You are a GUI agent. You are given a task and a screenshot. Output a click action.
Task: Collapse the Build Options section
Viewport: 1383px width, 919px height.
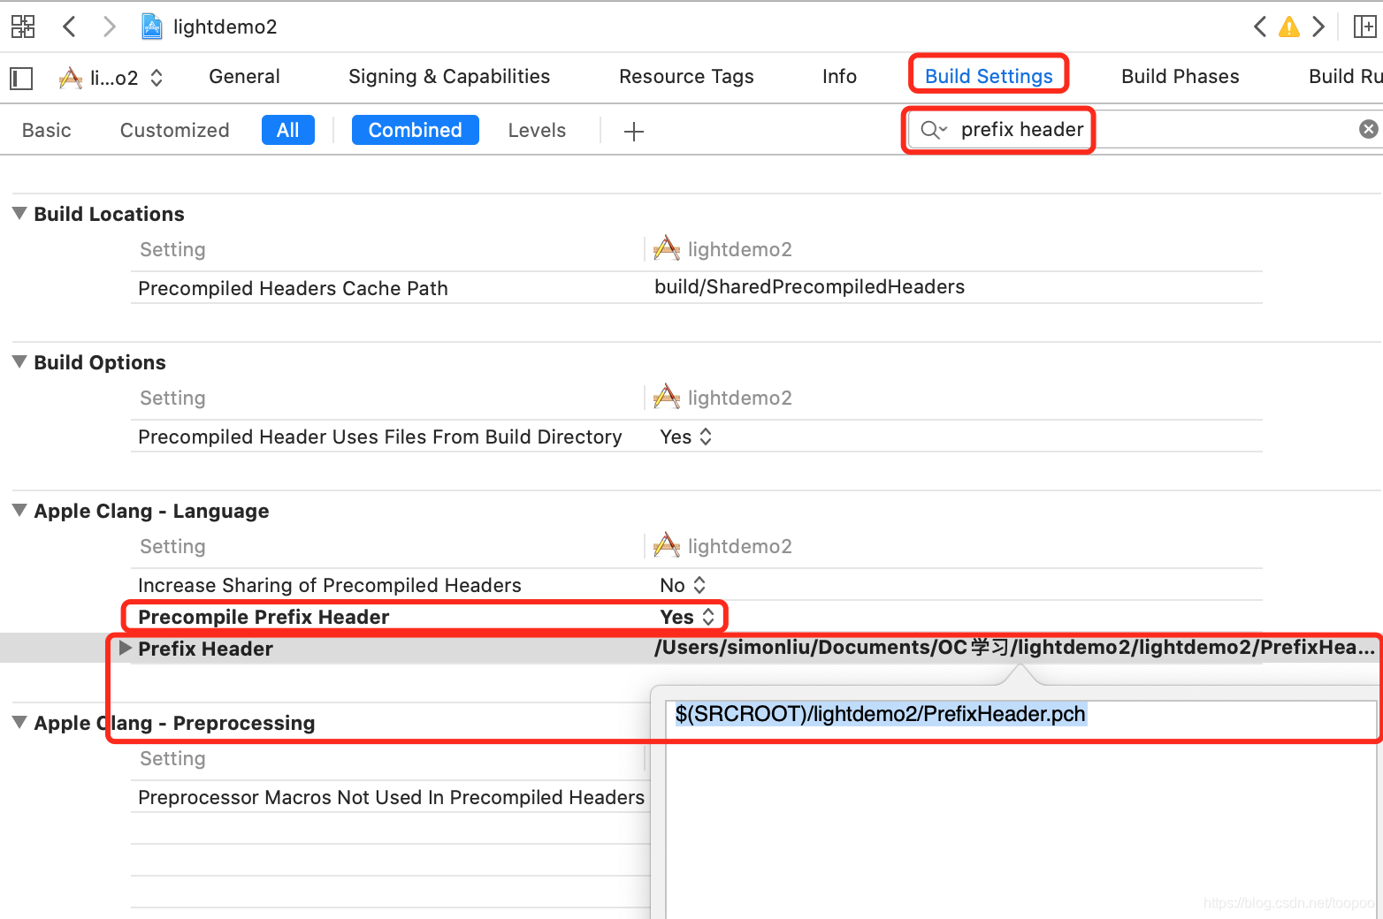pyautogui.click(x=19, y=361)
